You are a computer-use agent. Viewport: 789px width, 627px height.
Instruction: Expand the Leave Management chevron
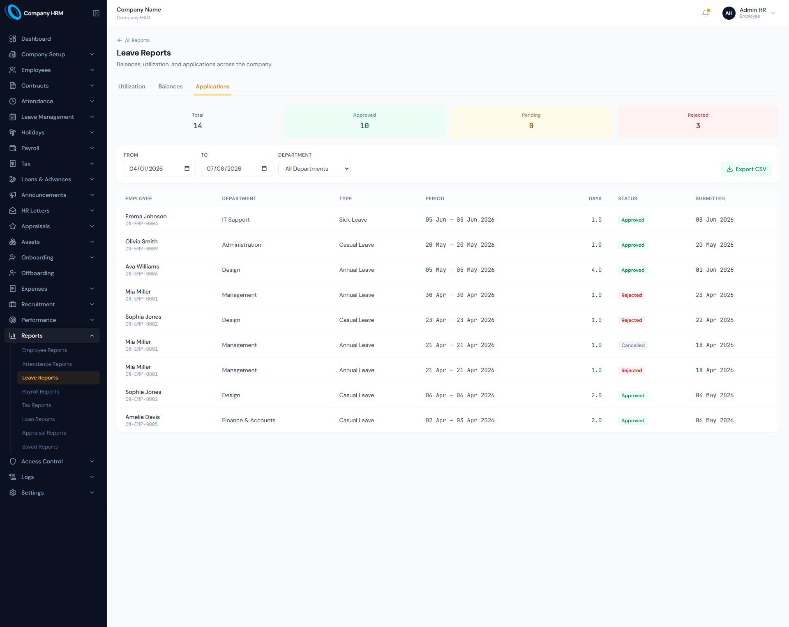92,117
